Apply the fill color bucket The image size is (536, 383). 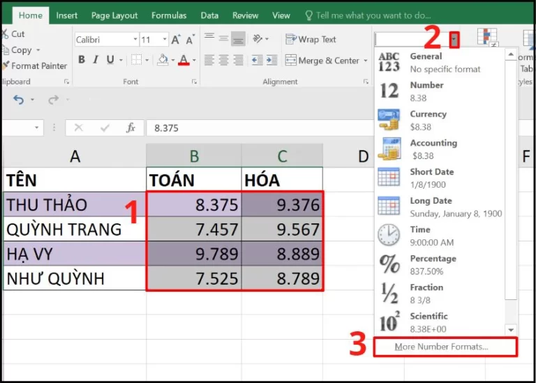coord(163,60)
